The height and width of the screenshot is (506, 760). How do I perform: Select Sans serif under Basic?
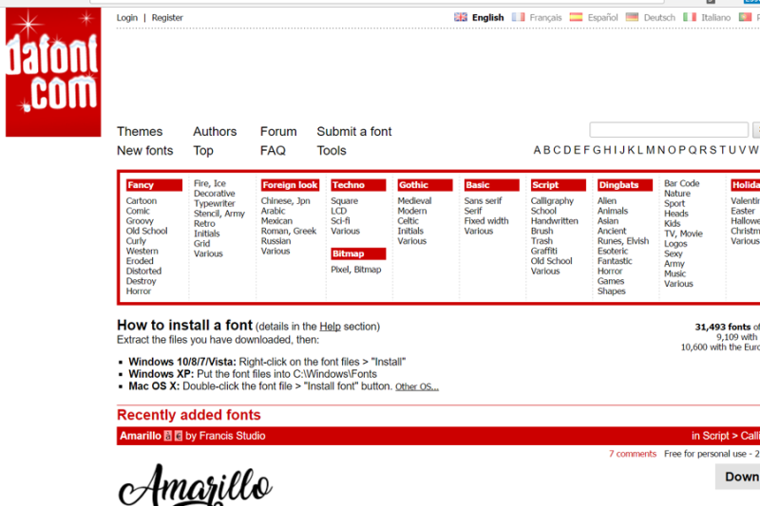coord(483,201)
